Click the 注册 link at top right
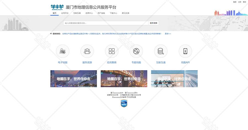The height and width of the screenshot is (130, 248). [x=240, y=2]
